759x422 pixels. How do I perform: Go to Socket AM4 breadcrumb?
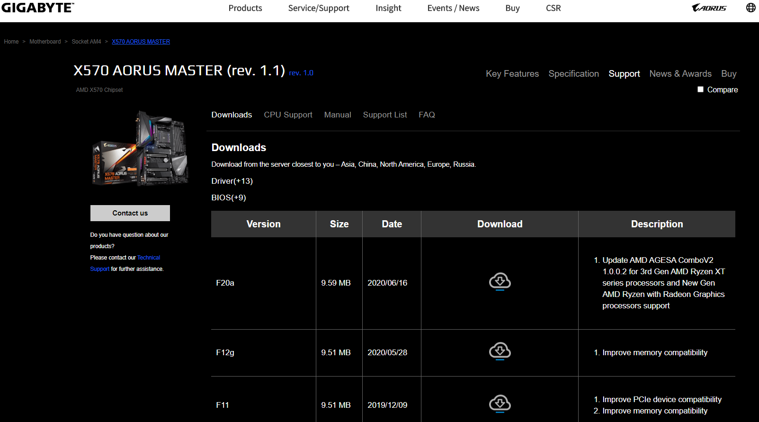point(86,42)
